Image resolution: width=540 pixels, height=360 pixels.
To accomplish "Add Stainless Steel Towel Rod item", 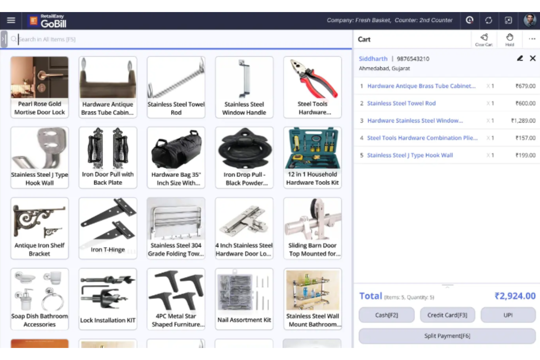I will [176, 87].
